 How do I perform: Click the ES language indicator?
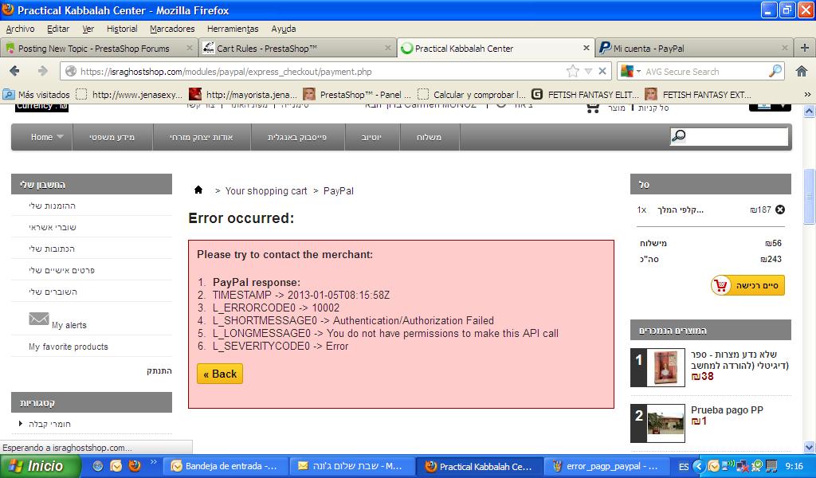click(684, 467)
